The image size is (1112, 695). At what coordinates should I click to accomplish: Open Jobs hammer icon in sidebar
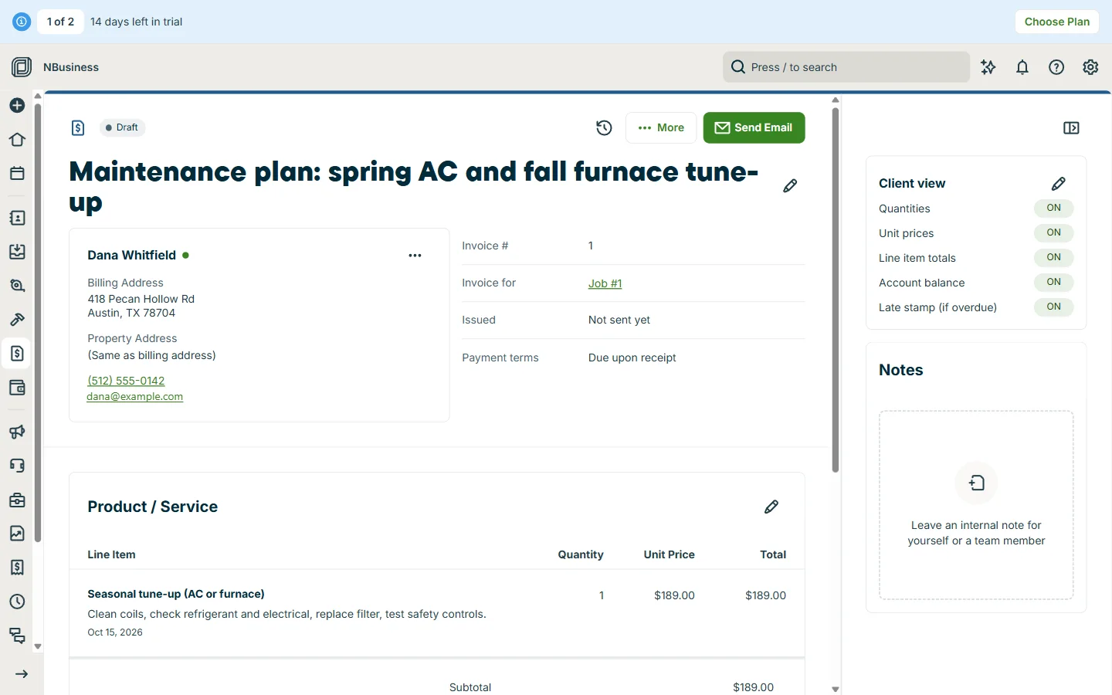tap(17, 320)
